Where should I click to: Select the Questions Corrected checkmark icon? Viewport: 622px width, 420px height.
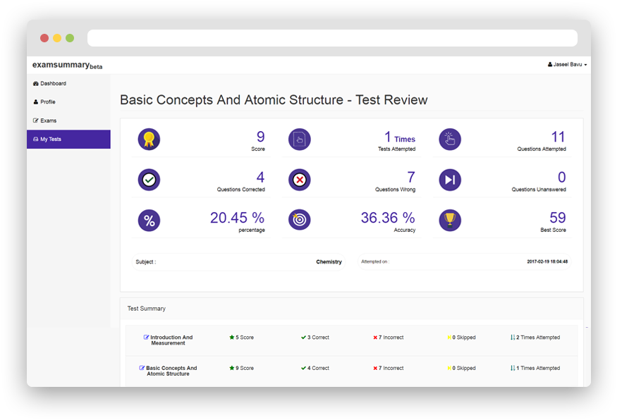[x=149, y=180]
